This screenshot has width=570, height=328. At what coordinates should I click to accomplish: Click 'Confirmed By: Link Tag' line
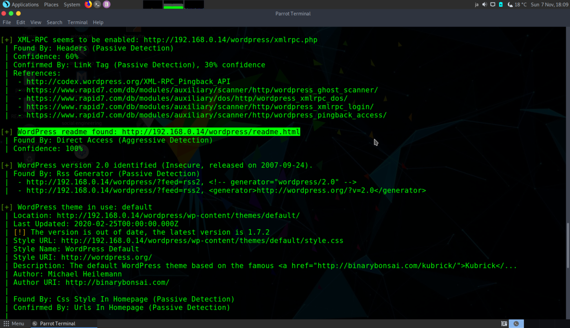coord(139,65)
